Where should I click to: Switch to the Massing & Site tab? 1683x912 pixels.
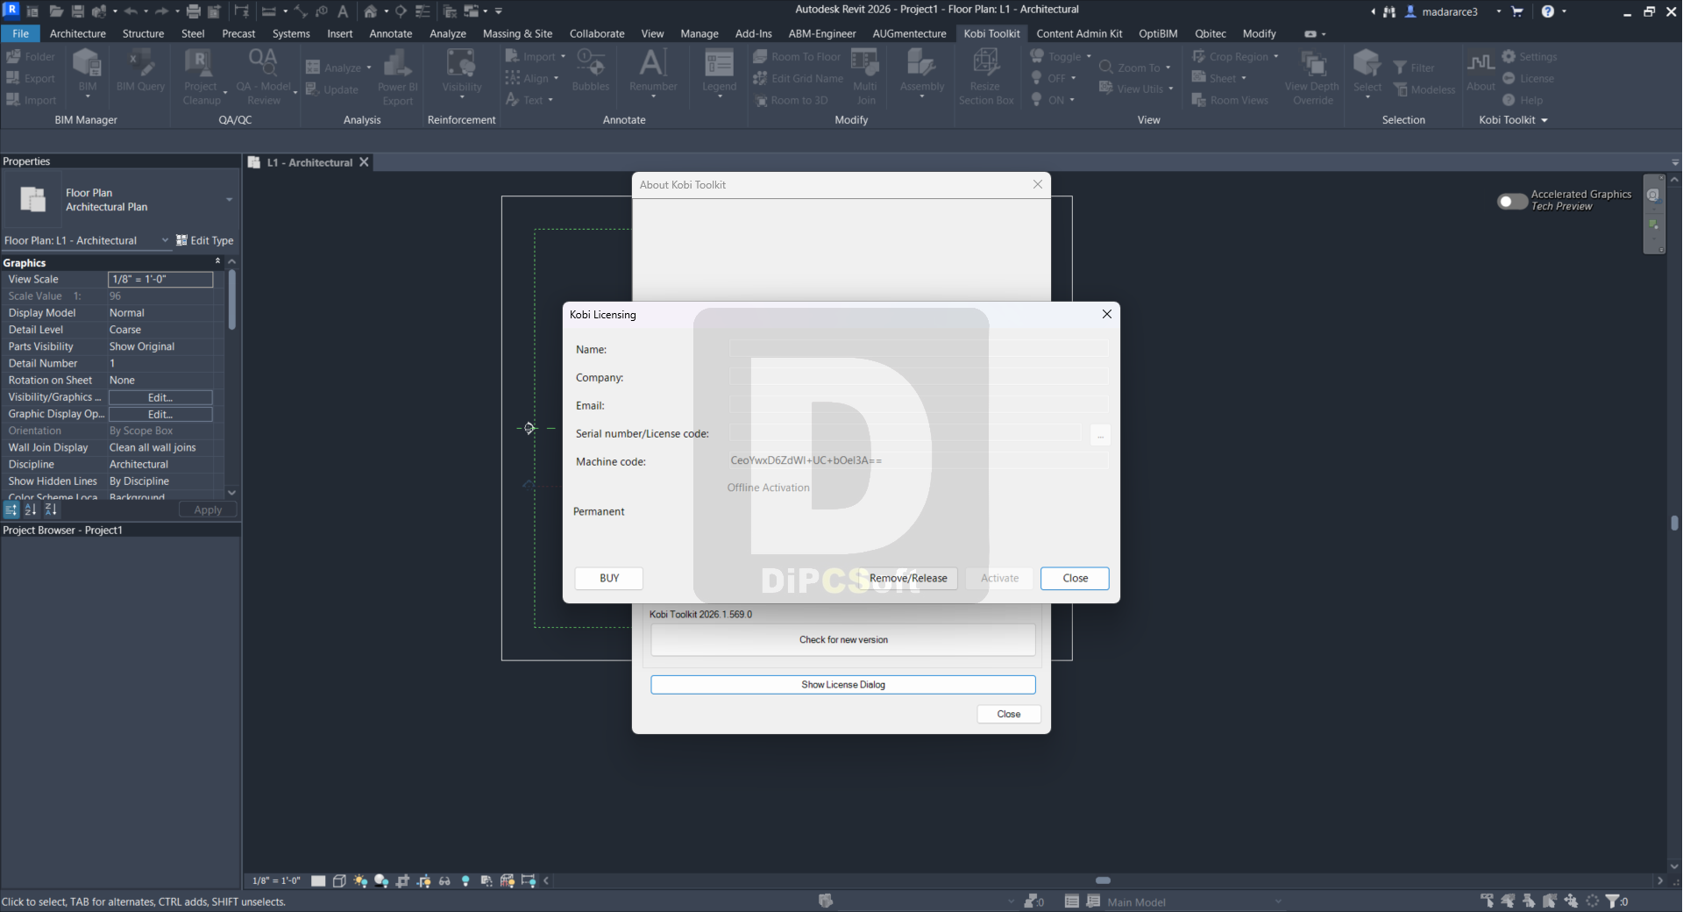click(517, 33)
